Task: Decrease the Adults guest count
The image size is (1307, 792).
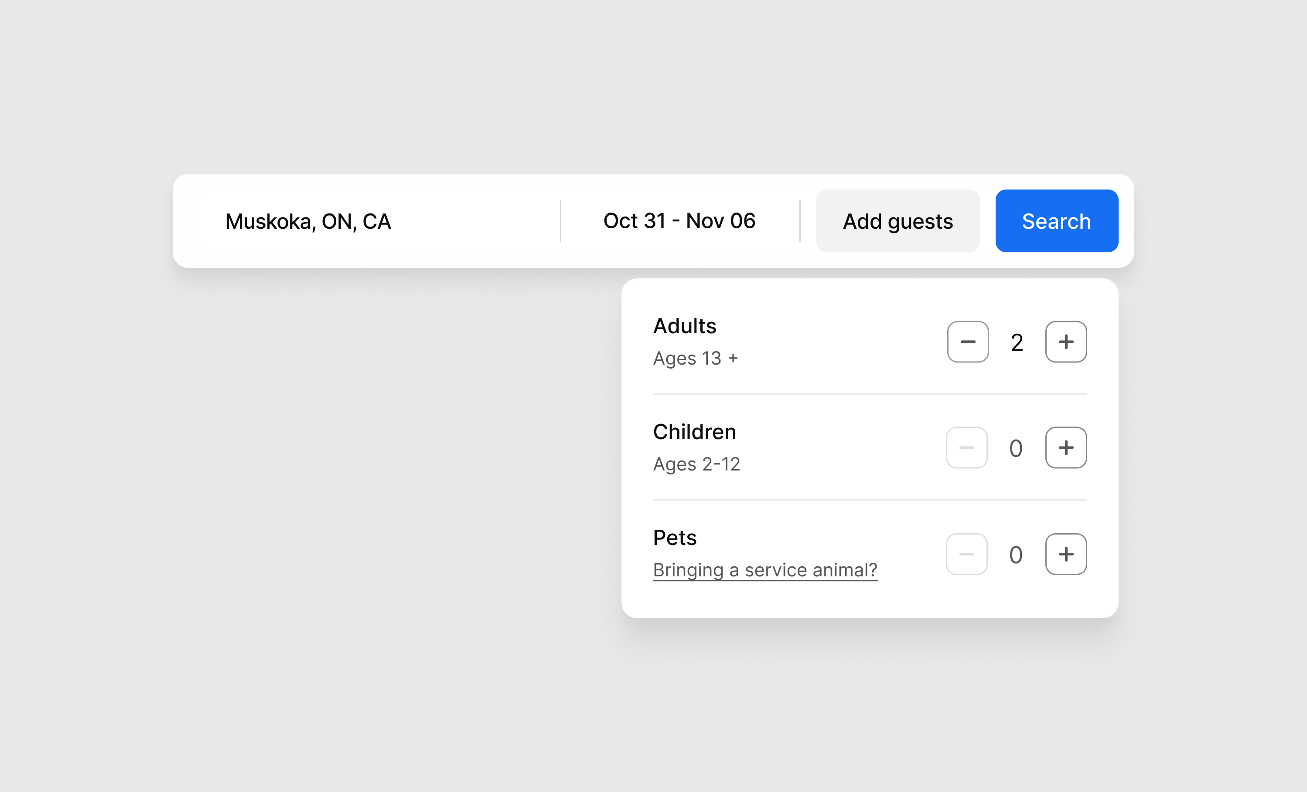Action: [968, 342]
